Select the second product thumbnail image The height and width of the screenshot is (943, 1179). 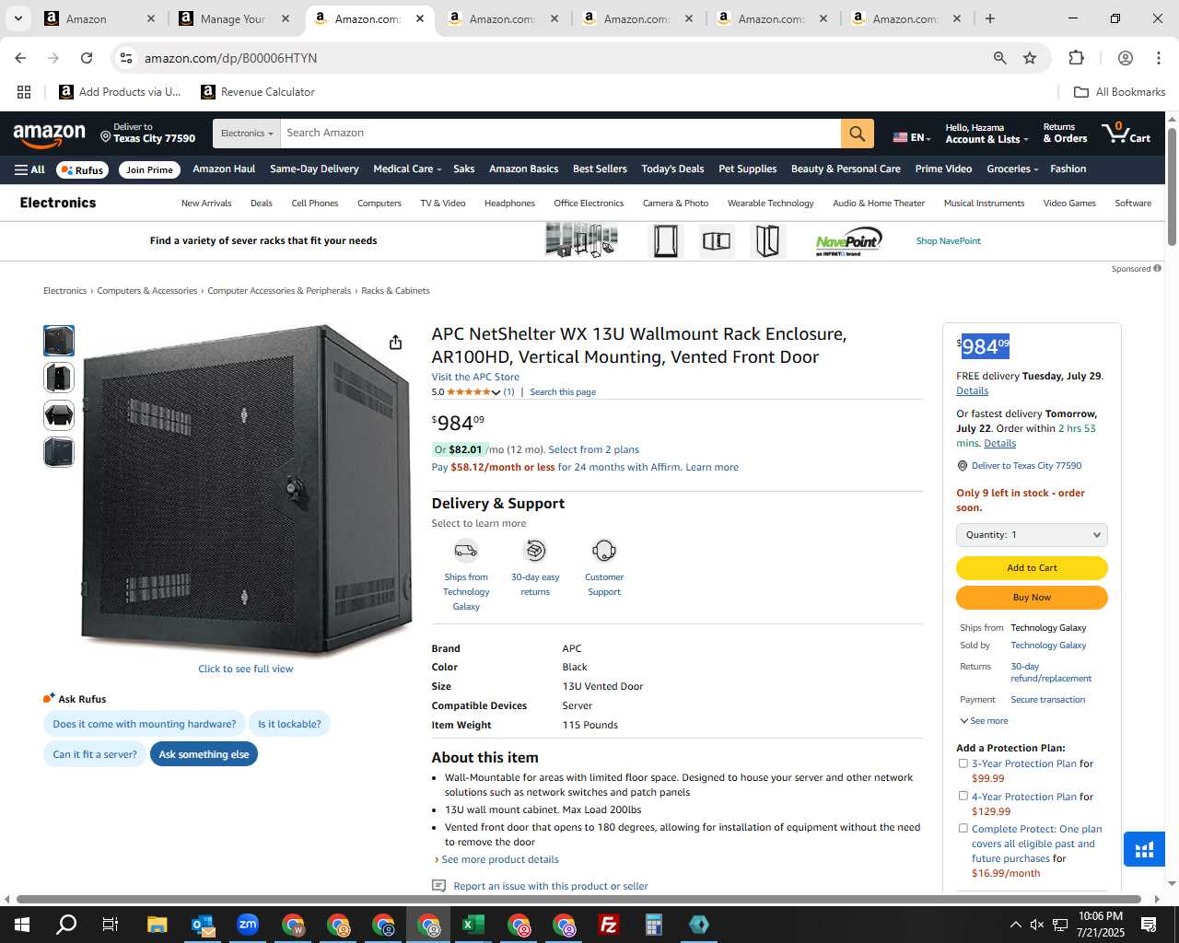coord(59,378)
